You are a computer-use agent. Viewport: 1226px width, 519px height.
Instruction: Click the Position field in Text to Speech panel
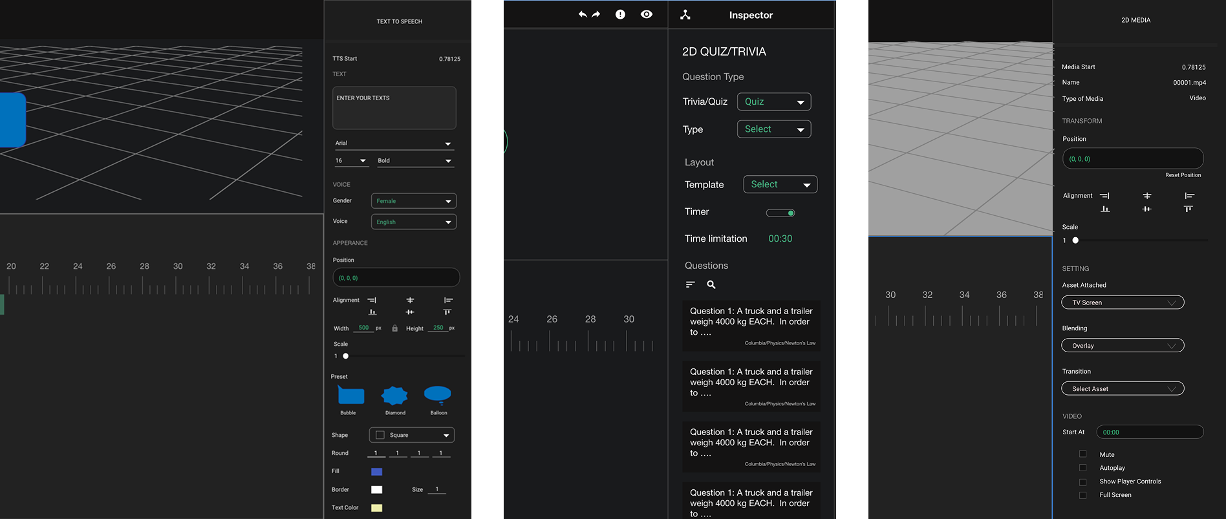(x=396, y=278)
